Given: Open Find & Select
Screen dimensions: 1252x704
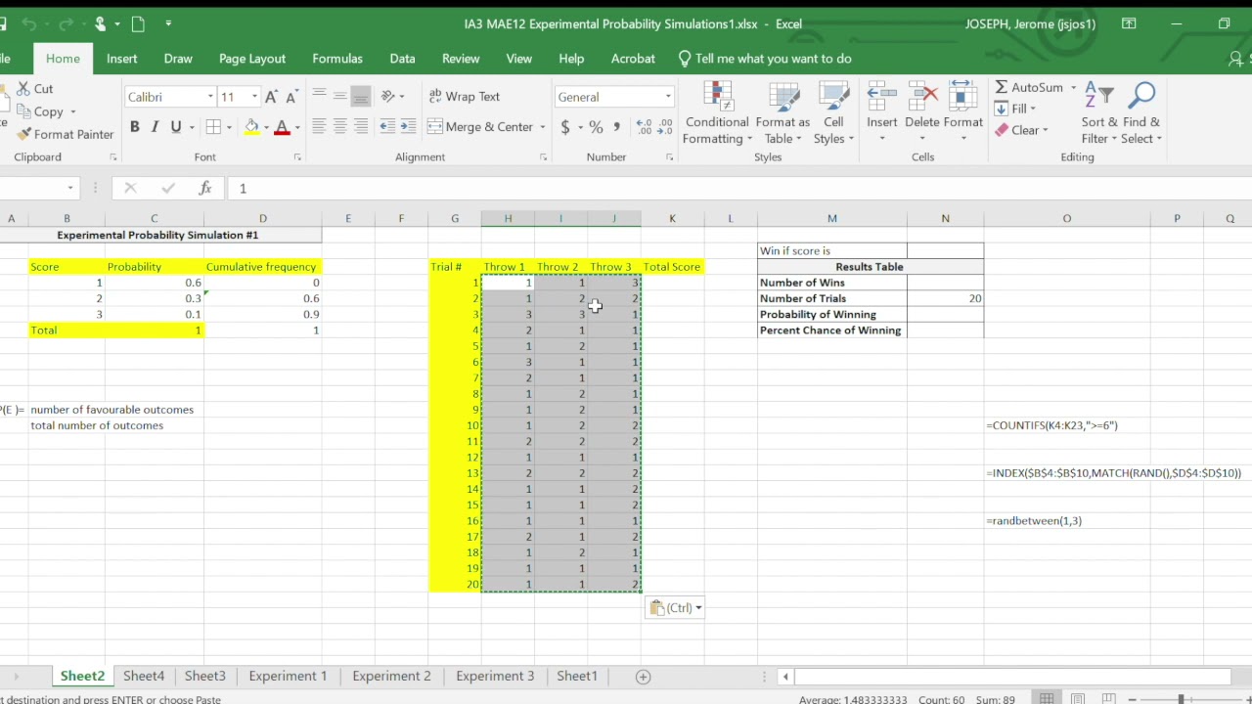Looking at the screenshot, I should click(x=1141, y=113).
